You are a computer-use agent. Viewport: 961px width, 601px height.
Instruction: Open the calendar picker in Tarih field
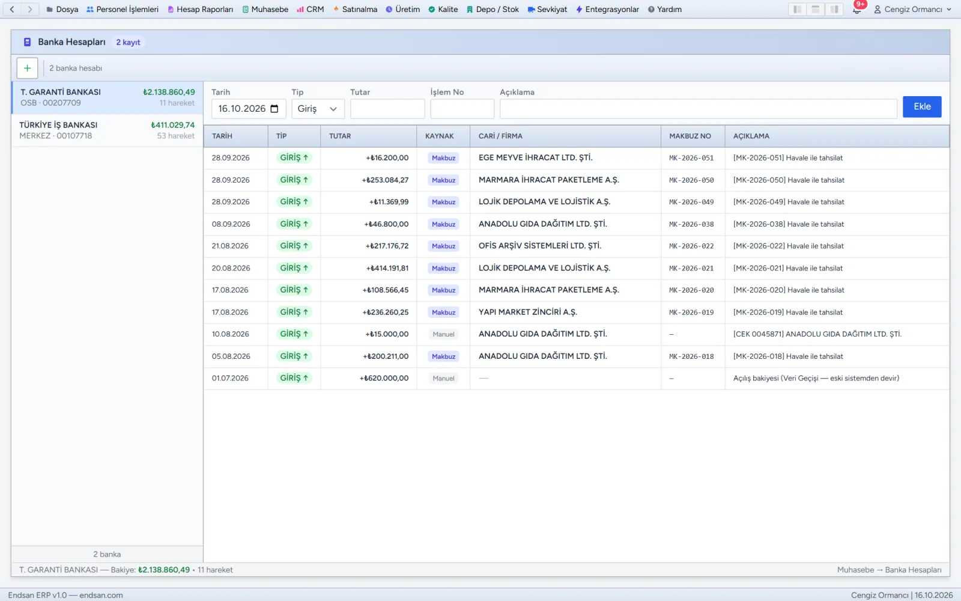pyautogui.click(x=274, y=109)
